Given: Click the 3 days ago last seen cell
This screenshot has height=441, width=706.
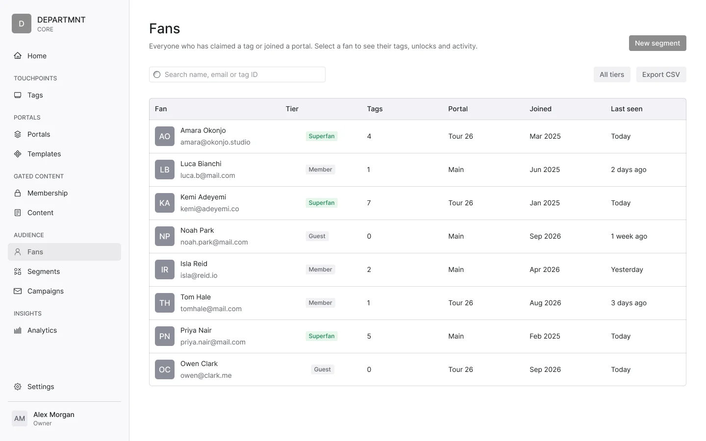Looking at the screenshot, I should (x=629, y=303).
